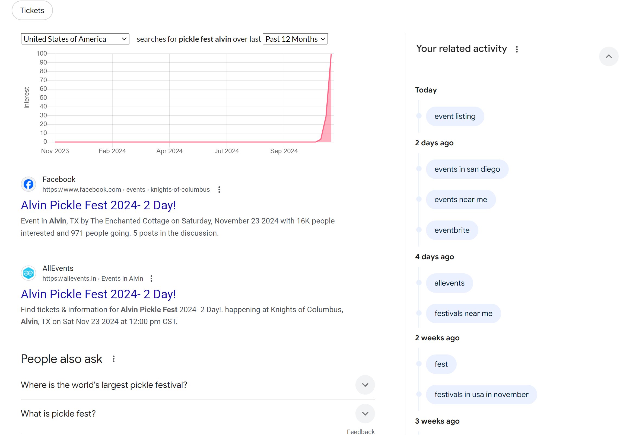Open the United States of America country dropdown
Screen dimensions: 623x435
tap(75, 39)
